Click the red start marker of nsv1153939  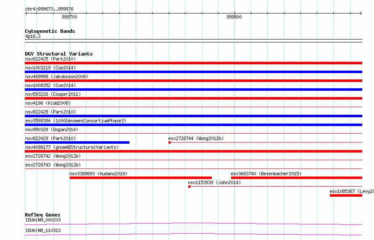[190, 187]
